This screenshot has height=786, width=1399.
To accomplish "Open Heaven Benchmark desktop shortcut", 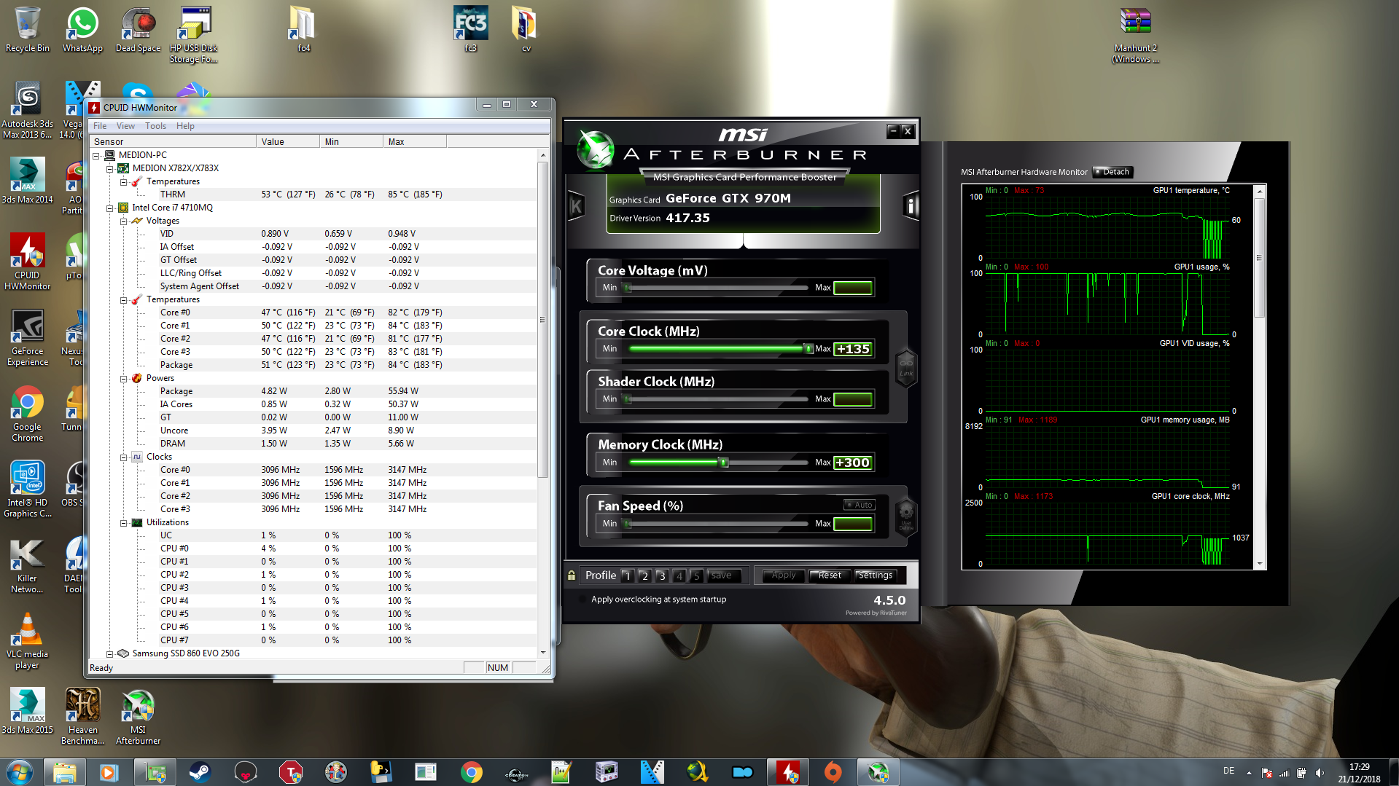I will coord(82,717).
